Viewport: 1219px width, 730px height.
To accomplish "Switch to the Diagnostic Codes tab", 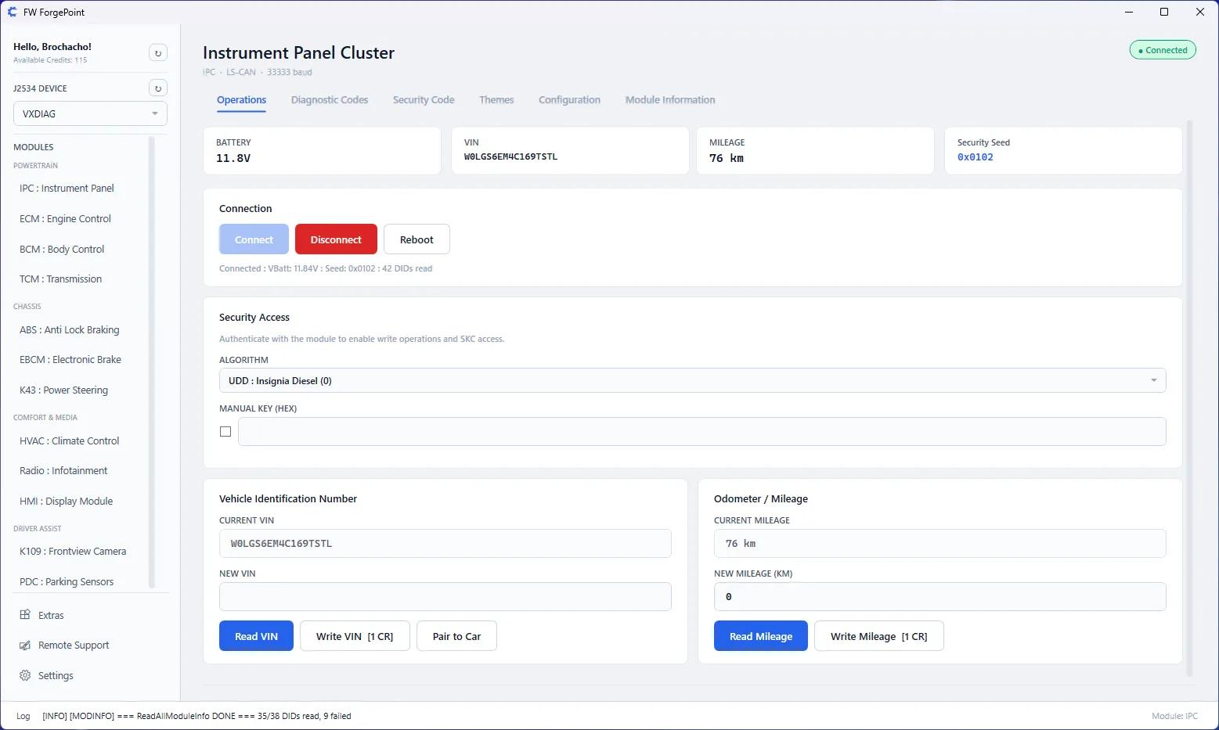I will pyautogui.click(x=330, y=100).
